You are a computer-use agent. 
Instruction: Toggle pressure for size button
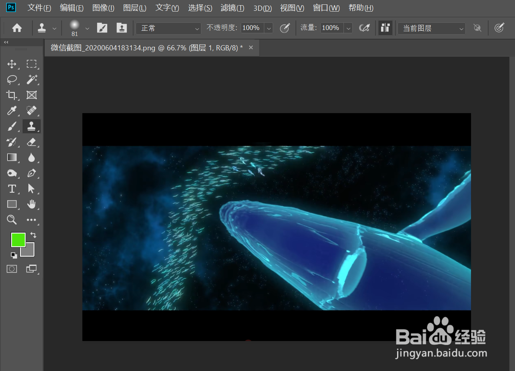pyautogui.click(x=499, y=28)
